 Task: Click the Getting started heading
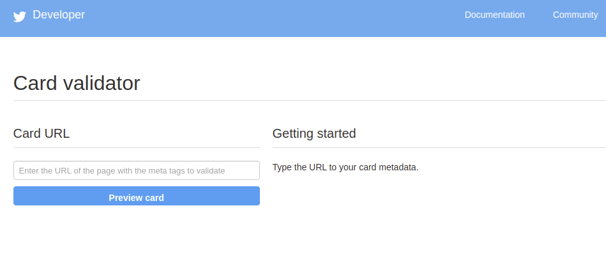[x=314, y=133]
